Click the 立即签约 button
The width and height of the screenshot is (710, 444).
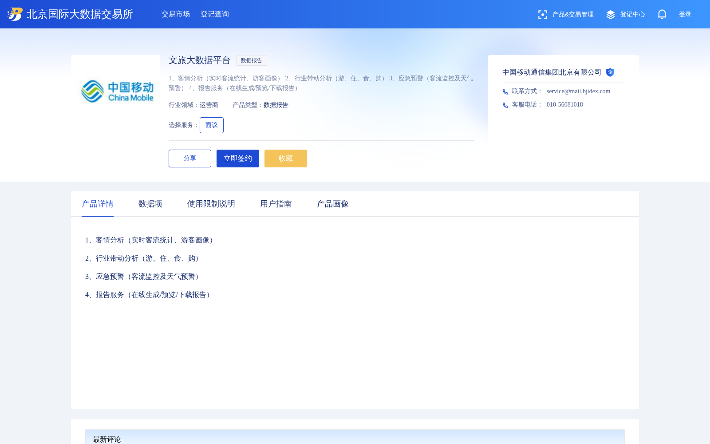pos(238,159)
